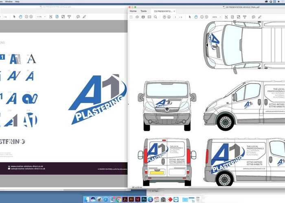
Task: Click the zoom out minus icon in right window
Action: (x=202, y=17)
